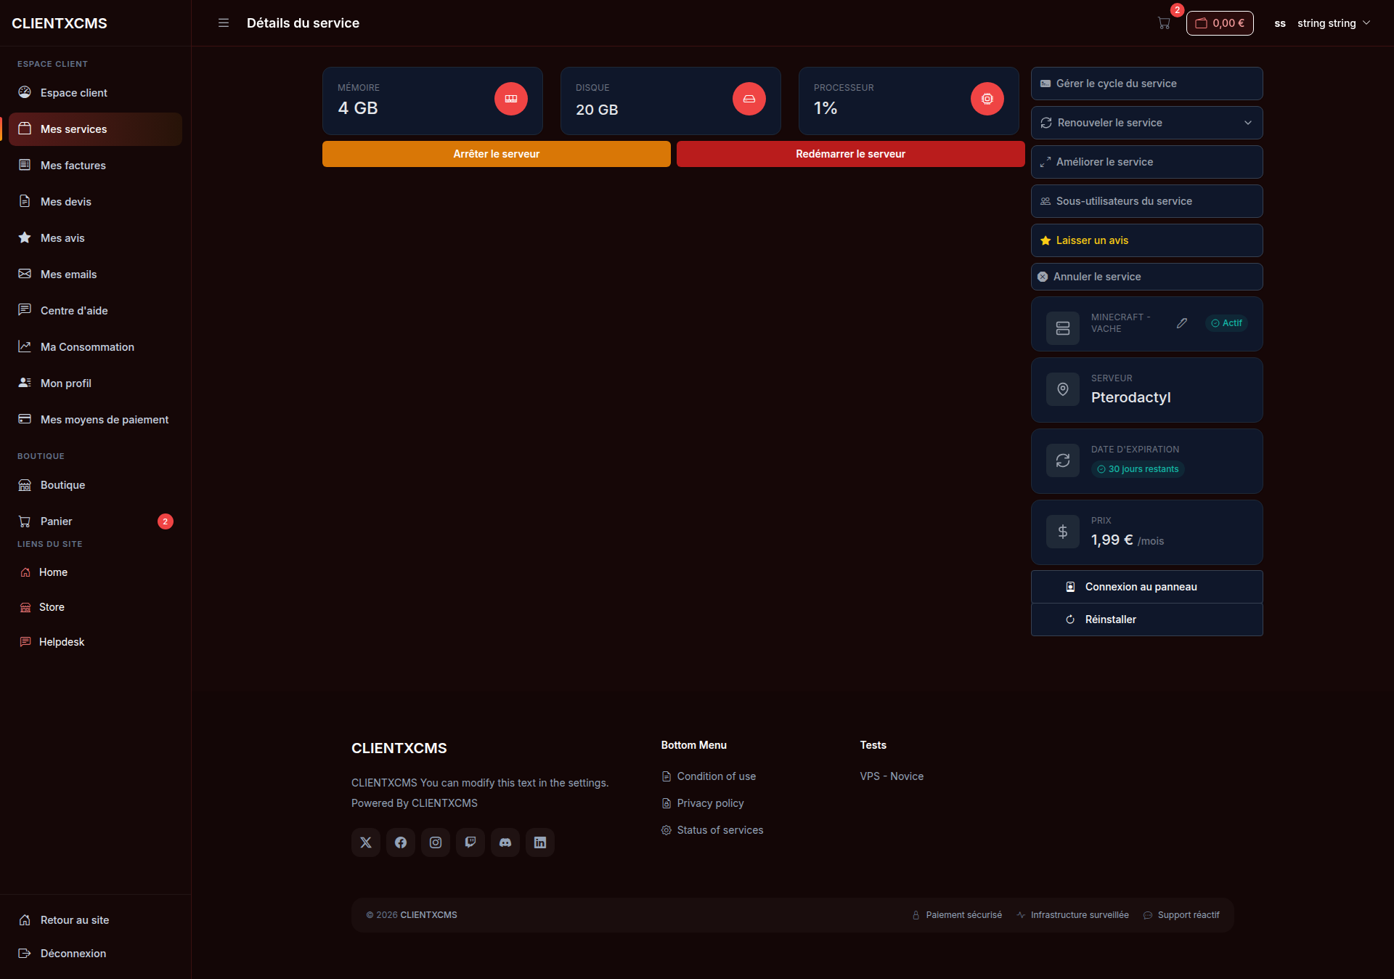Open the cart icon in header
The height and width of the screenshot is (979, 1394).
(x=1164, y=23)
